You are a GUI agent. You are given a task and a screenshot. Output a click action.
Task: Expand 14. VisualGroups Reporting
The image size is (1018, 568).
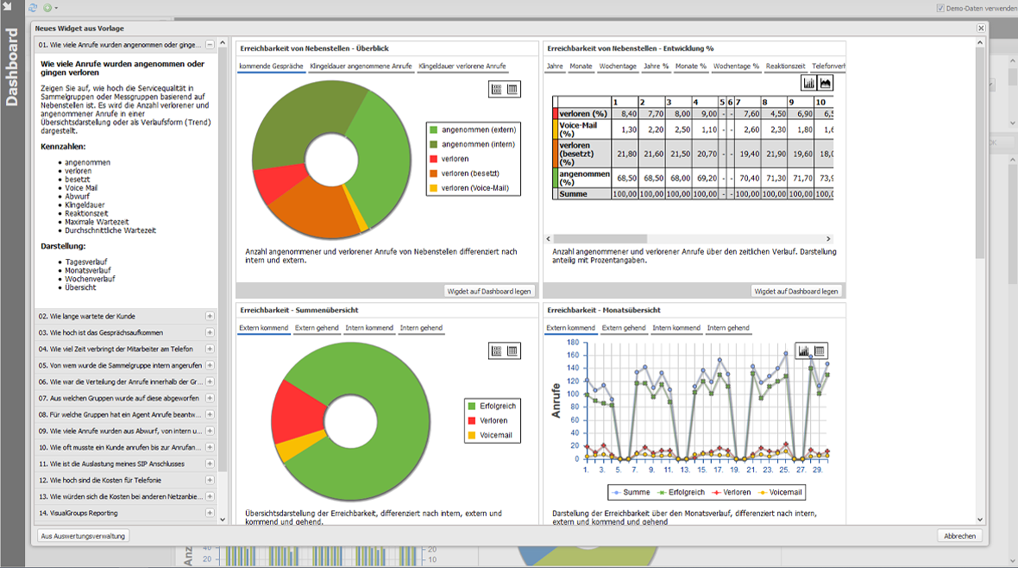210,513
